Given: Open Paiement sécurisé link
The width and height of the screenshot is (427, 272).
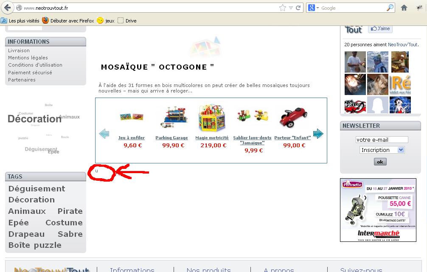Looking at the screenshot, I should pos(30,73).
